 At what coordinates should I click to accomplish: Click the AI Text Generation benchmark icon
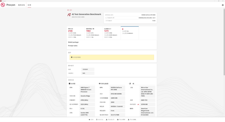[x=69, y=15]
